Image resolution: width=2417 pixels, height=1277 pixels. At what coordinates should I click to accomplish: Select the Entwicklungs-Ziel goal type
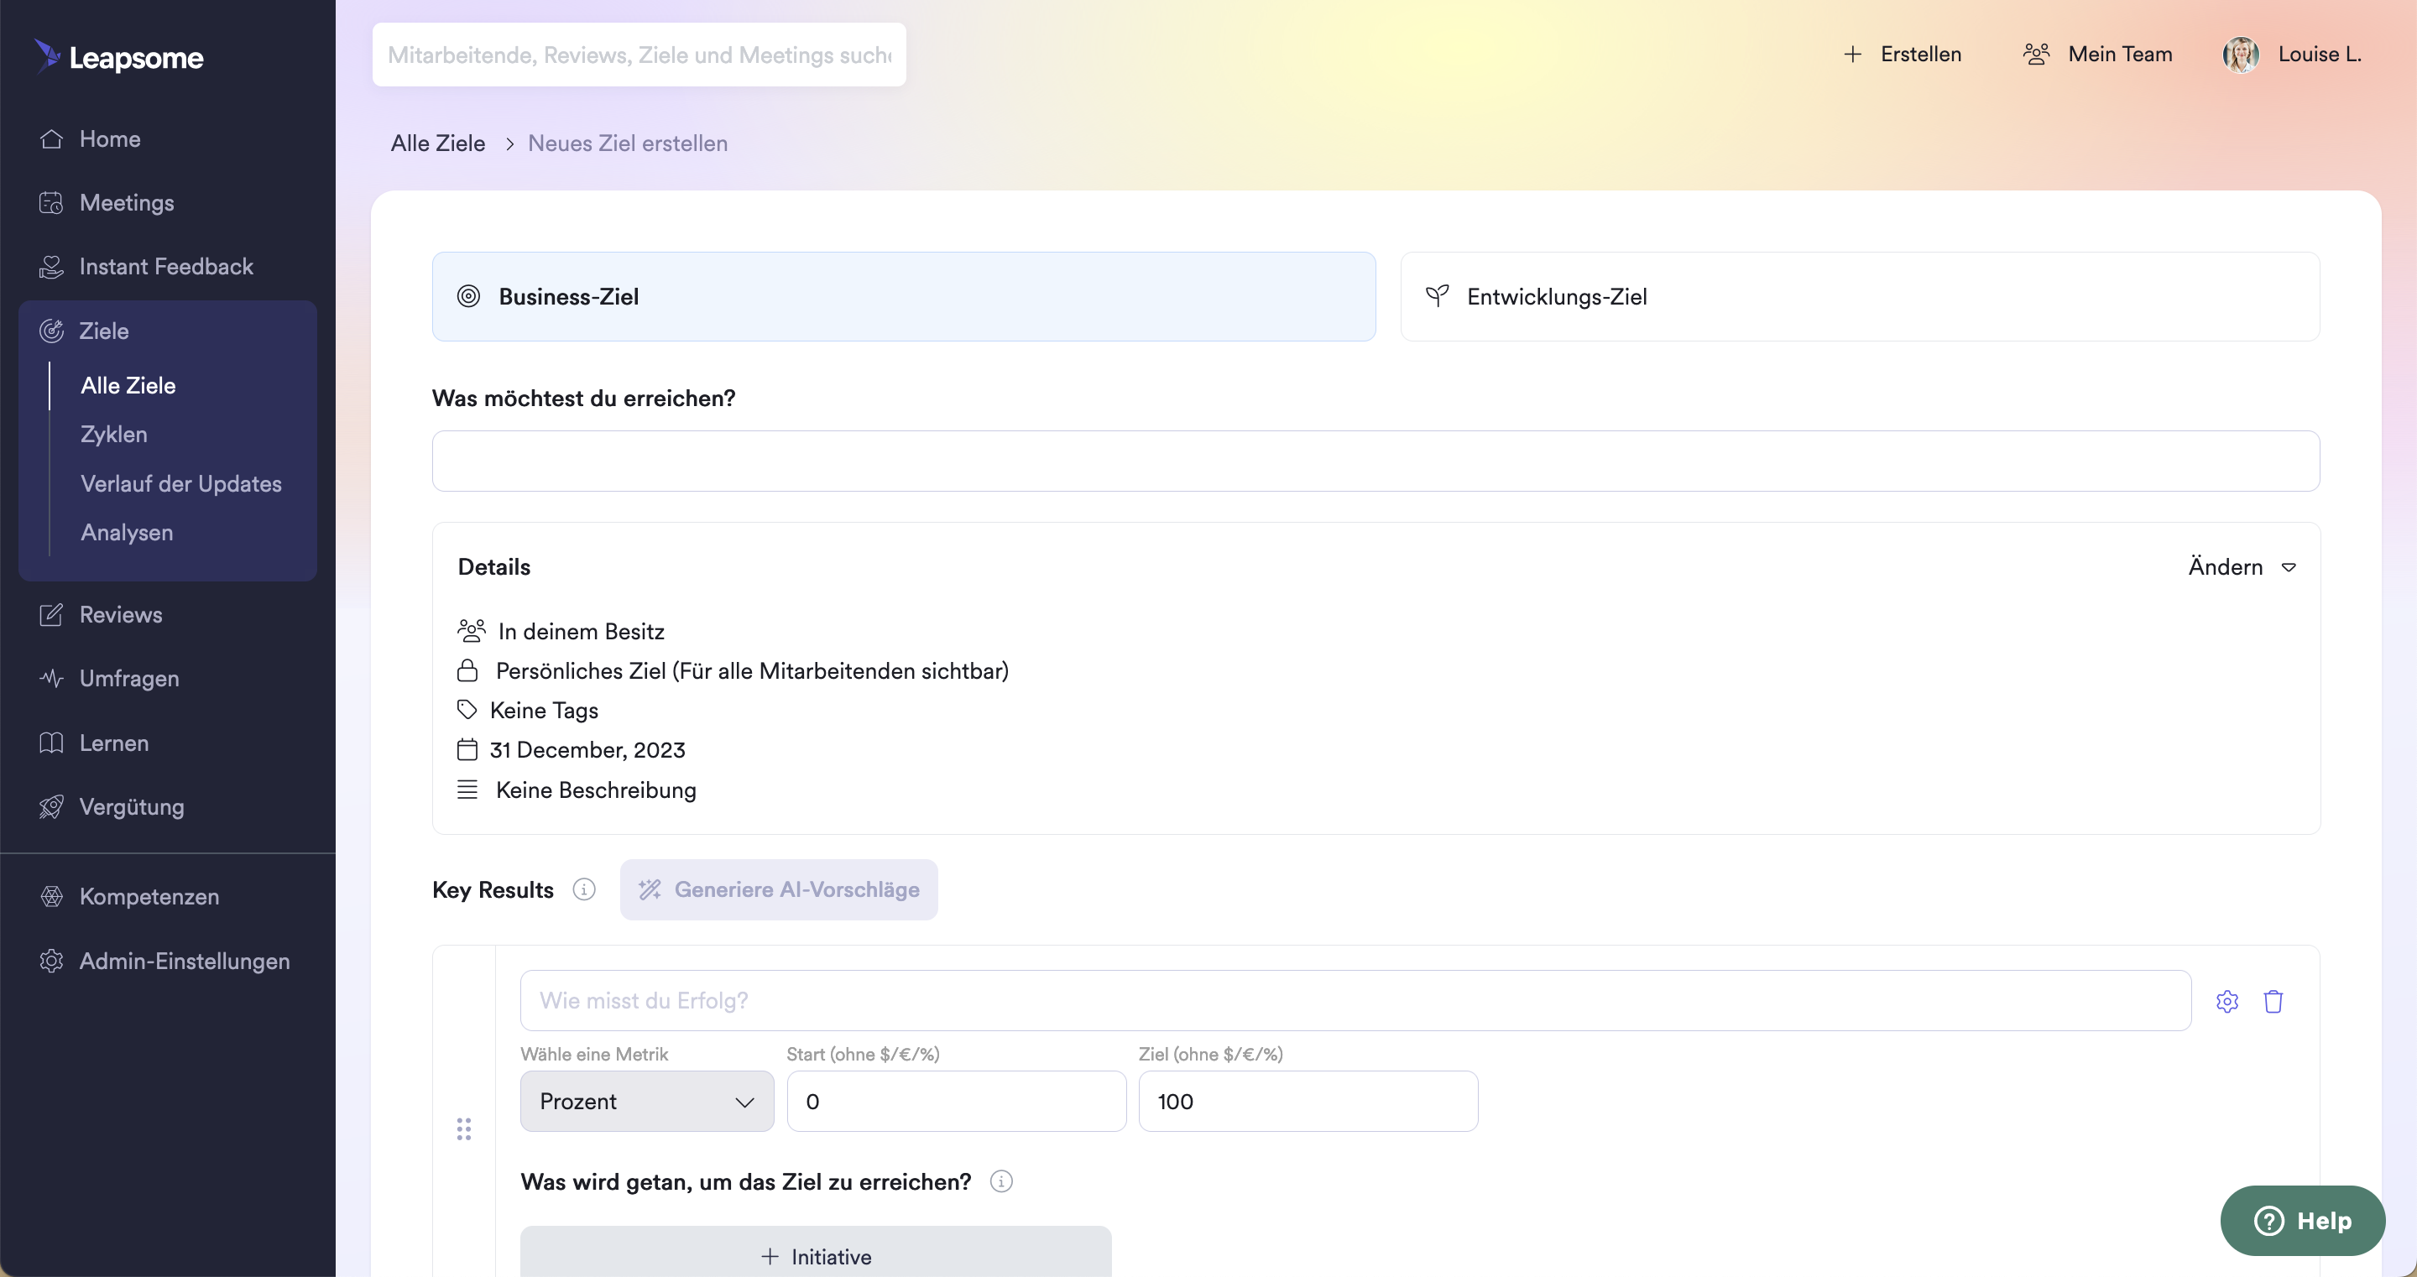(x=1860, y=296)
